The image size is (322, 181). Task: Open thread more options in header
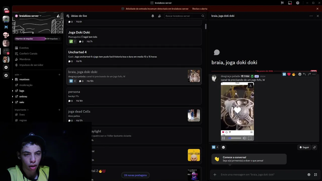coord(311,16)
